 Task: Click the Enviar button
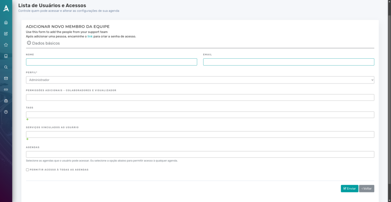point(349,189)
